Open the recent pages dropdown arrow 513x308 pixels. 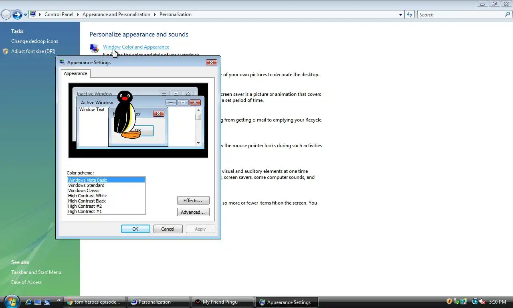point(26,15)
